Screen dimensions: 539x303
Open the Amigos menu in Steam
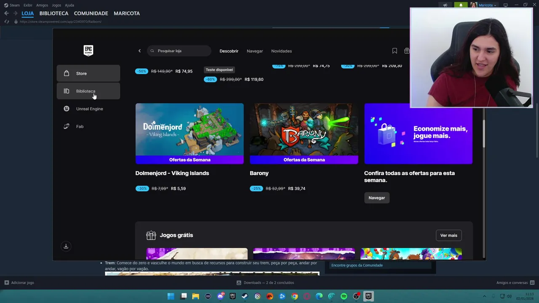tap(42, 5)
